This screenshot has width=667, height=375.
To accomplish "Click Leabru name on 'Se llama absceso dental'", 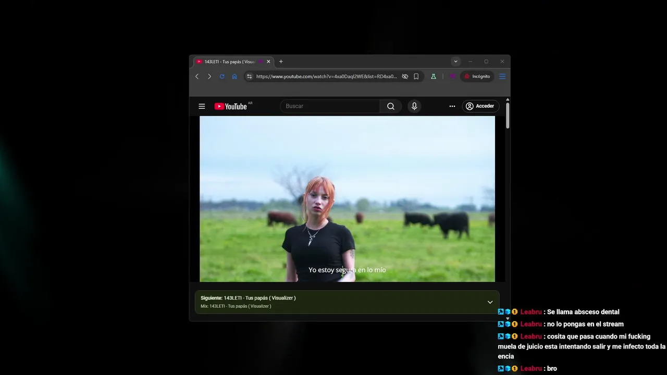I will (531, 312).
